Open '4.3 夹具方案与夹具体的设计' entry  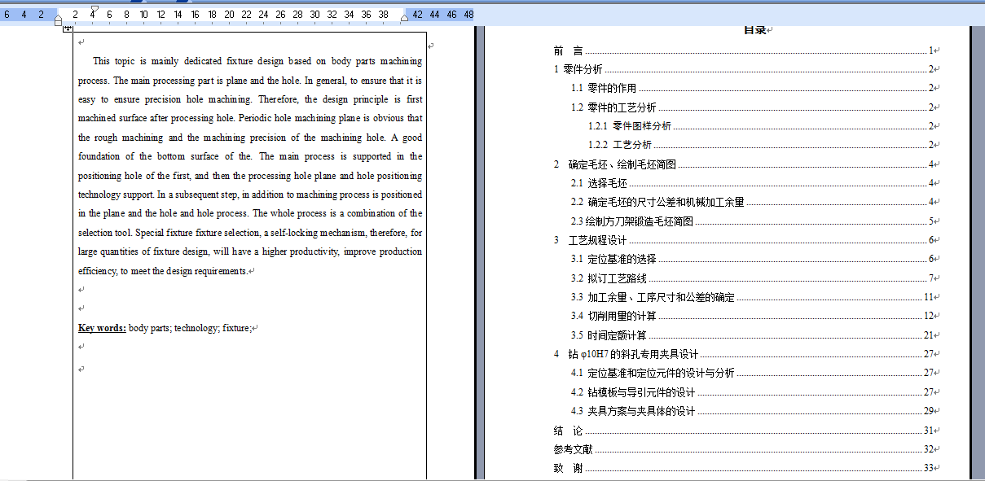click(753, 411)
